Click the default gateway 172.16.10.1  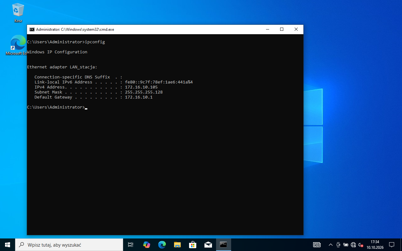pyautogui.click(x=139, y=97)
